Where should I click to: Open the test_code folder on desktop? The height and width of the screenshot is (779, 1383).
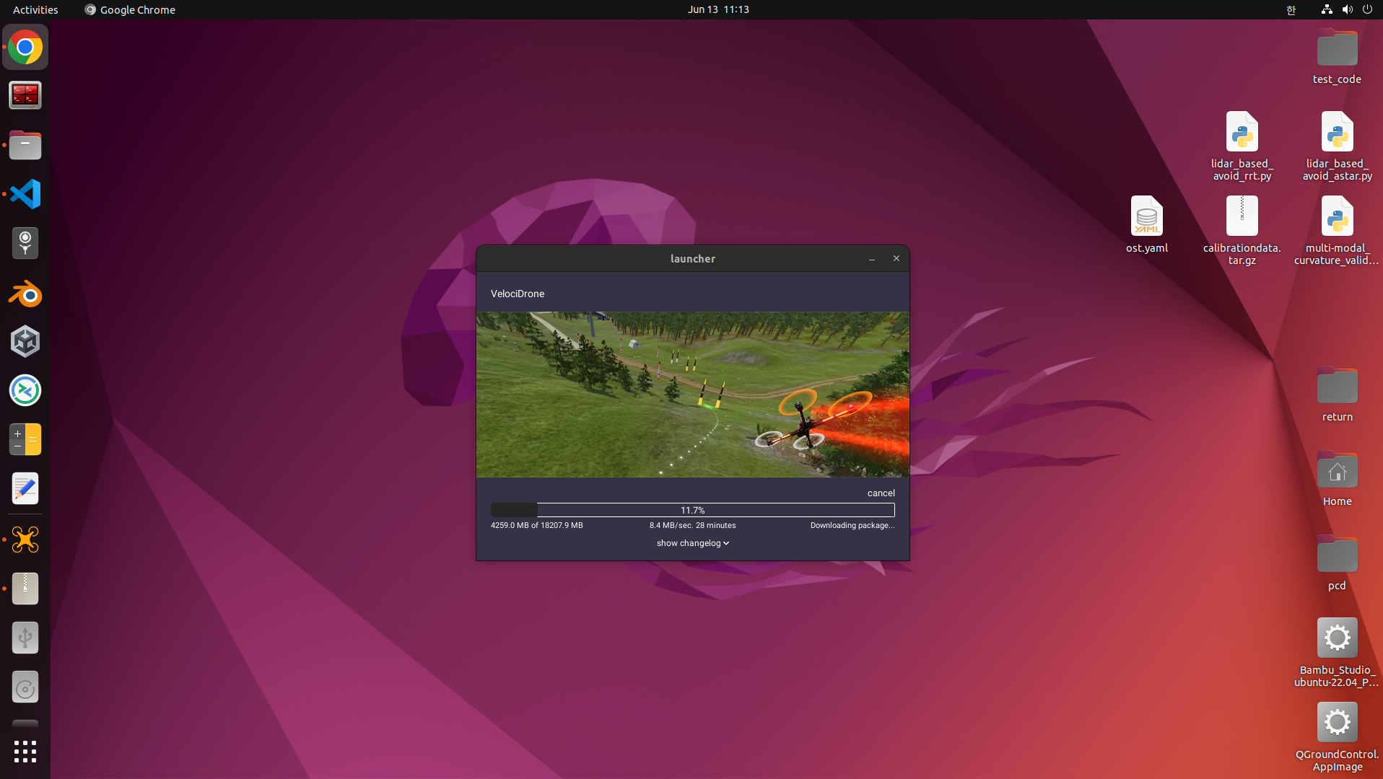[1337, 58]
